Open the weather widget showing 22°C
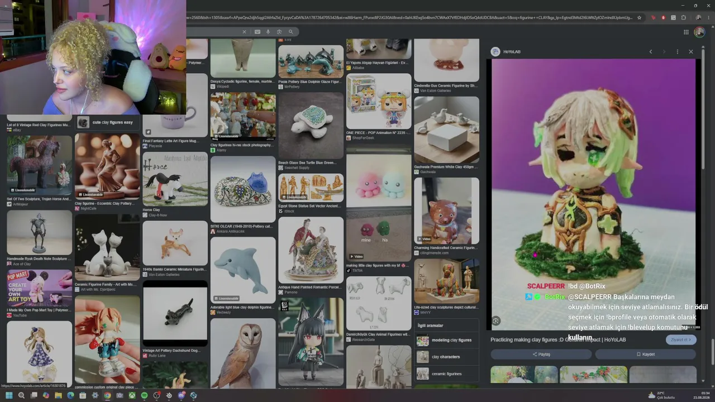 (661, 395)
